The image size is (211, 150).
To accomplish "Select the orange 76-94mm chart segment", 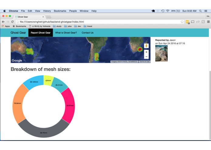I will [18, 103].
